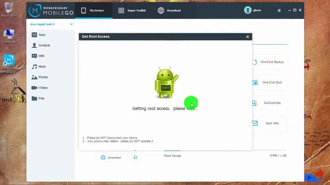Close the Get Root Access dialog
This screenshot has height=185, width=330.
click(x=247, y=36)
